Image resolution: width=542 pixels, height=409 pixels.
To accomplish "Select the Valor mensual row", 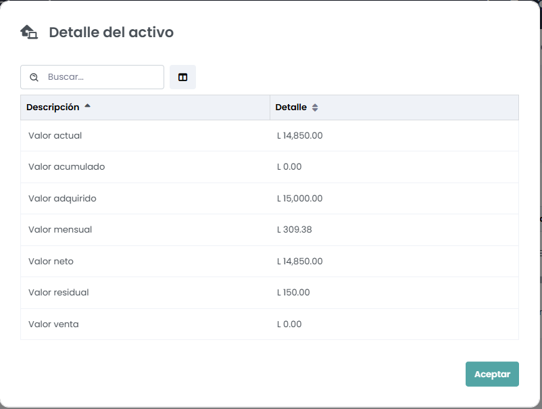I will 60,230.
